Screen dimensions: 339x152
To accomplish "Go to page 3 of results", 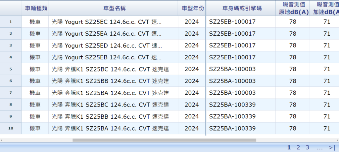I will [308, 147].
